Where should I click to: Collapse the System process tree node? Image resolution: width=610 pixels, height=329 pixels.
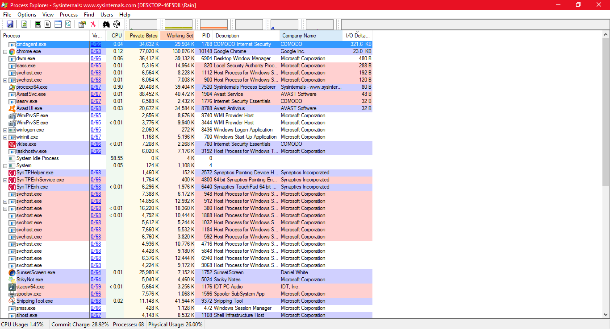coord(5,166)
